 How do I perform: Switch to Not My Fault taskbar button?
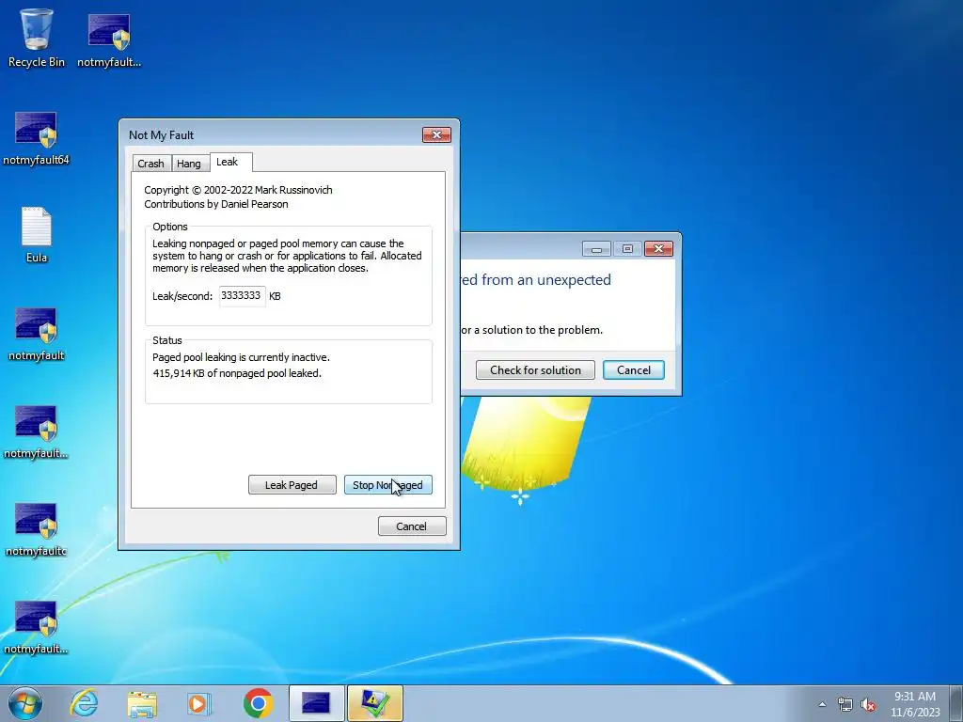316,703
